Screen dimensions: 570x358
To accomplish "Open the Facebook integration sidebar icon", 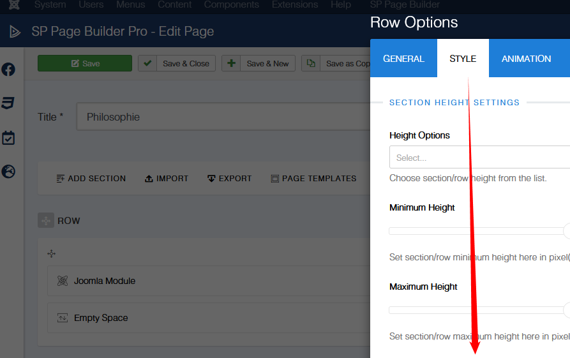I will [x=8, y=70].
